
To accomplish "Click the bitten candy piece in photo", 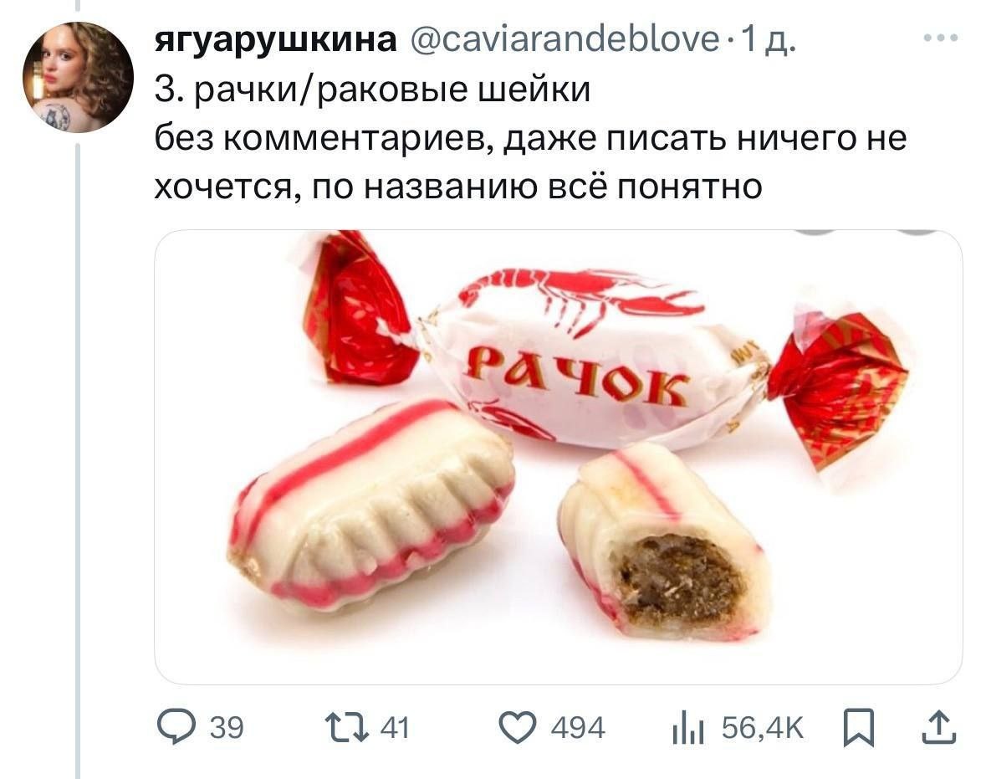I will (663, 542).
